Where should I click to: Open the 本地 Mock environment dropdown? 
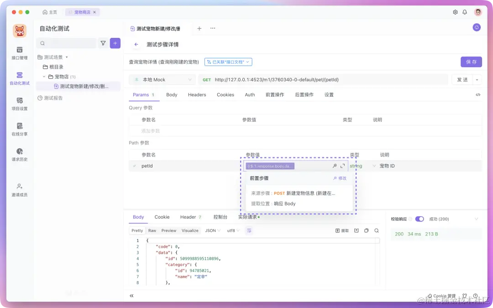tap(162, 79)
